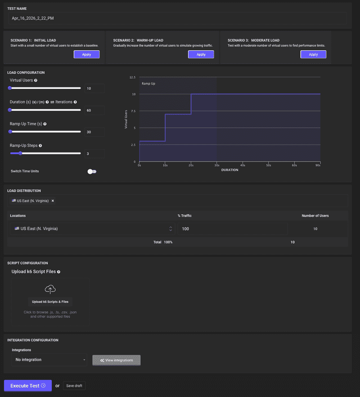The width and height of the screenshot is (360, 397).
Task: Apply Scenario 1 Initial Load
Action: (86, 54)
